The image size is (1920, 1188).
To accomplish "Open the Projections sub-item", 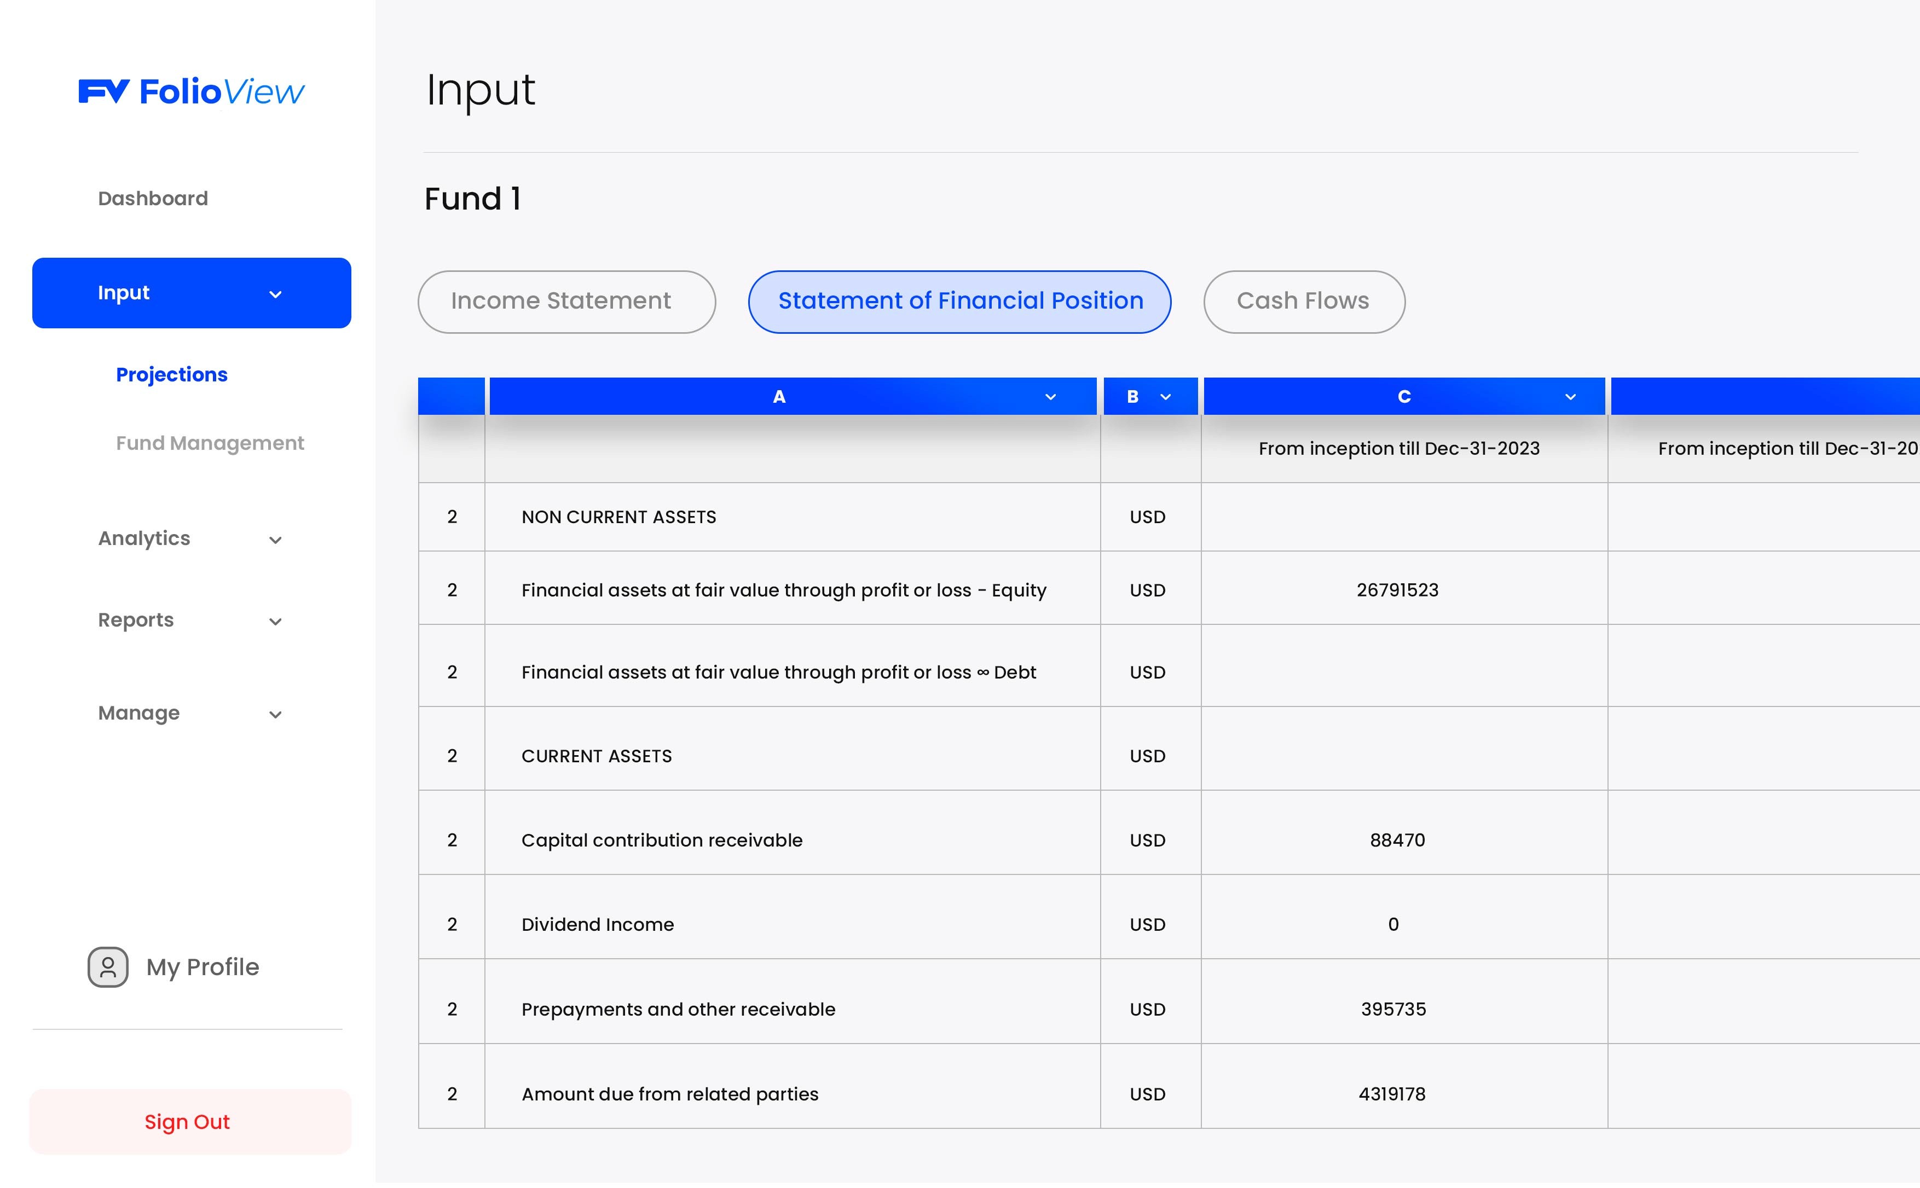I will tap(171, 375).
